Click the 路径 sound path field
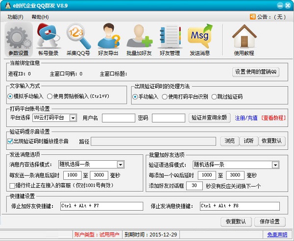Viewport: 294px width, 241px height. point(153,142)
